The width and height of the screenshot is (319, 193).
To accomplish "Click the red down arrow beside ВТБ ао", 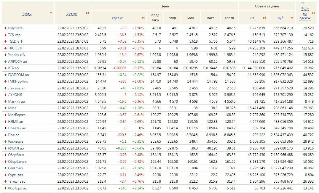I will coord(6,68).
